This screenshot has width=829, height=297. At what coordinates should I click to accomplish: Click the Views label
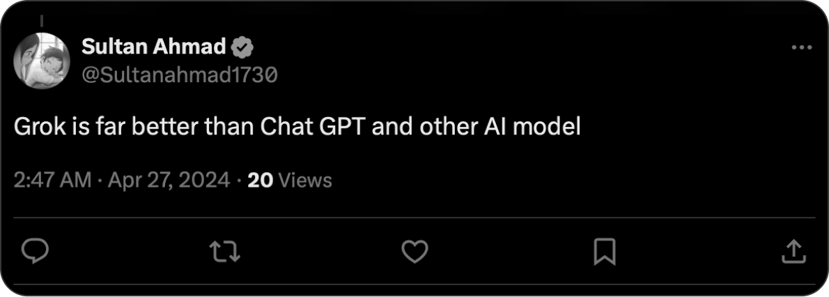point(304,181)
